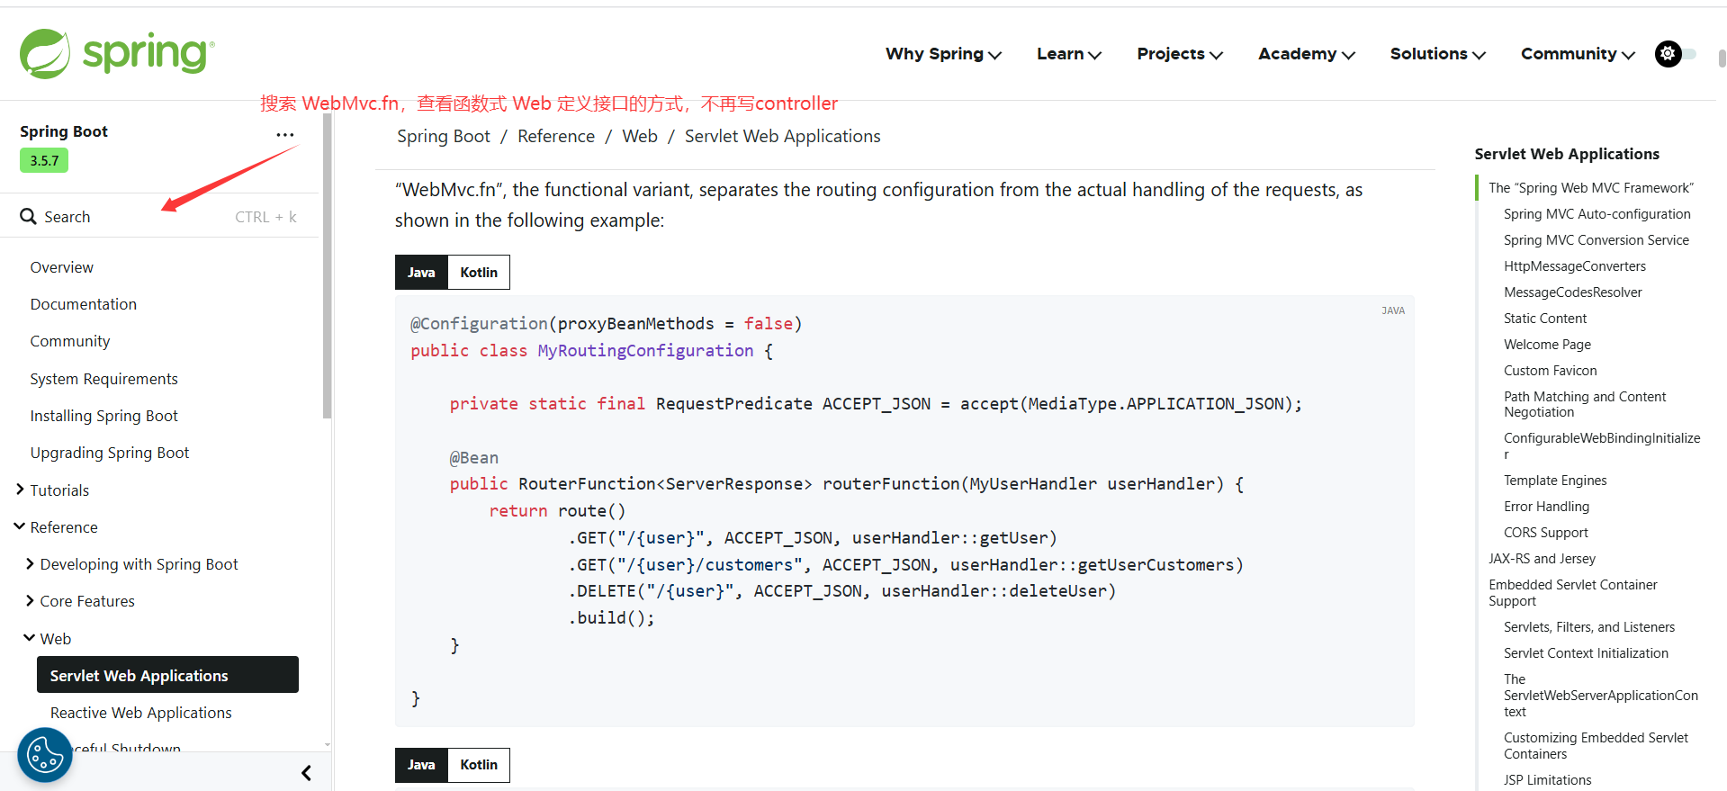This screenshot has height=791, width=1727.
Task: Open Documentation in sidebar
Action: tap(84, 304)
